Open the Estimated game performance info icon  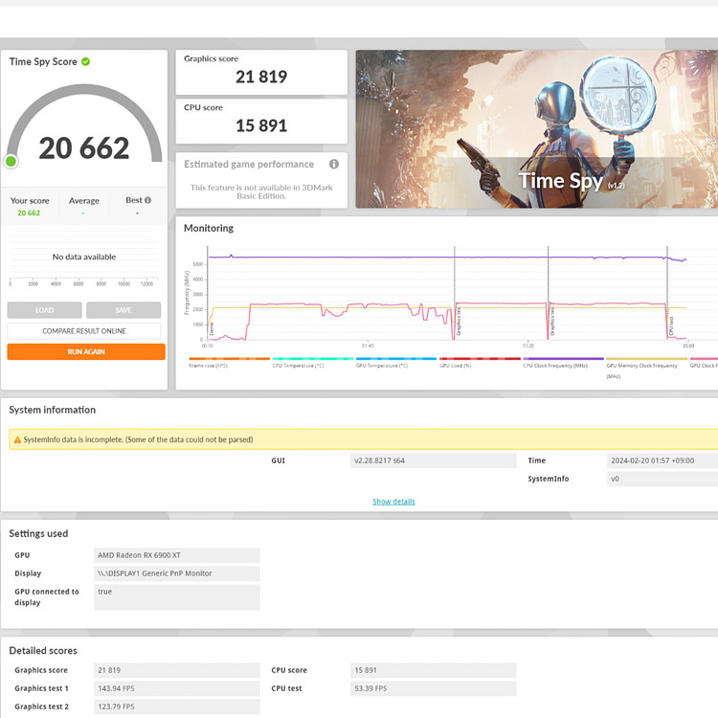click(x=334, y=164)
